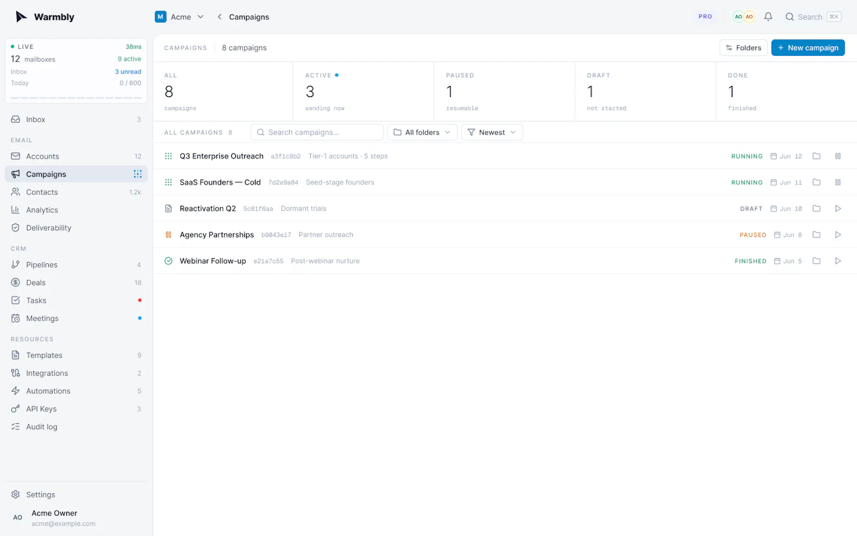857x536 pixels.
Task: Select Campaigns in the sidebar
Action: point(76,174)
